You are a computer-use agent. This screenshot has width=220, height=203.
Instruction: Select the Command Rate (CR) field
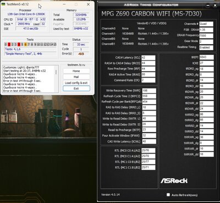(x=148, y=80)
